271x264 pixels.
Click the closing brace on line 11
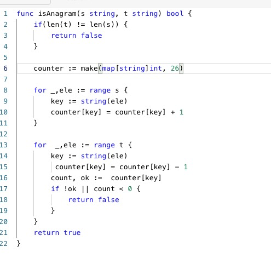coord(36,123)
